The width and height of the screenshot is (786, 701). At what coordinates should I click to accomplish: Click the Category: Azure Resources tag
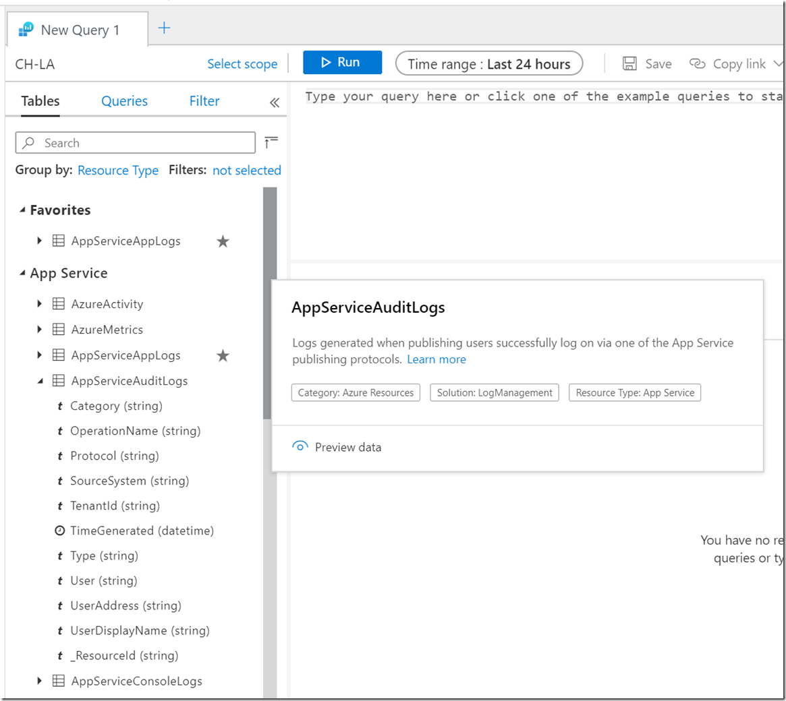[356, 392]
